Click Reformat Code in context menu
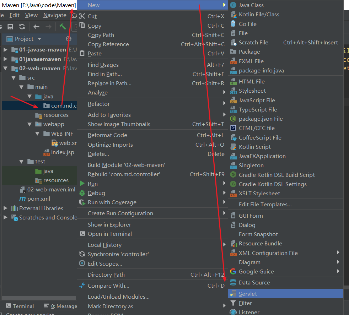The height and width of the screenshot is (315, 349). tap(107, 135)
